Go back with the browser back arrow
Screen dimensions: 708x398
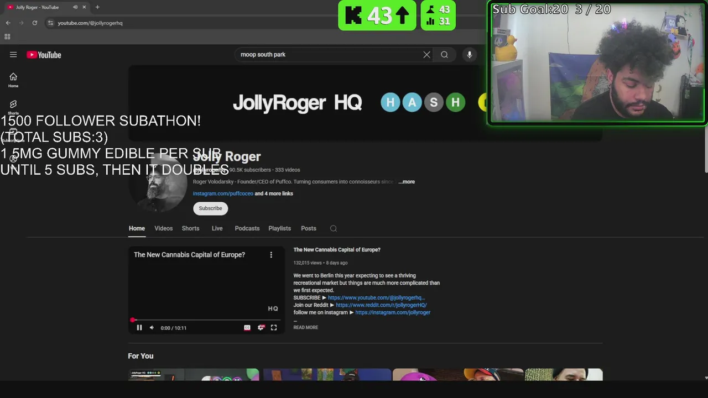[8, 23]
